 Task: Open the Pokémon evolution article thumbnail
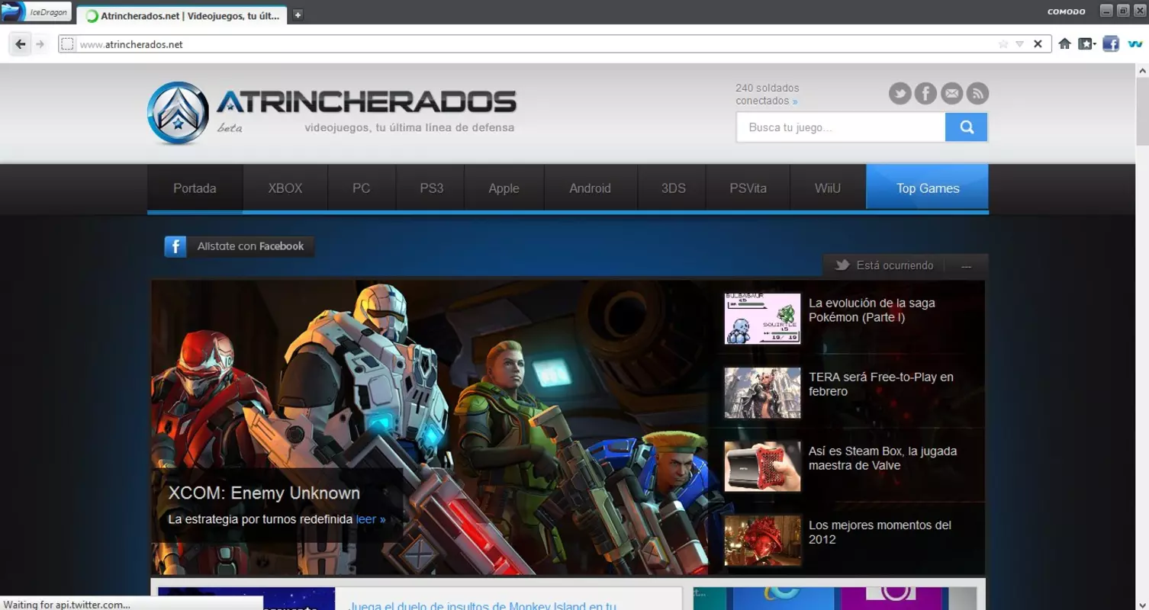[x=762, y=319]
